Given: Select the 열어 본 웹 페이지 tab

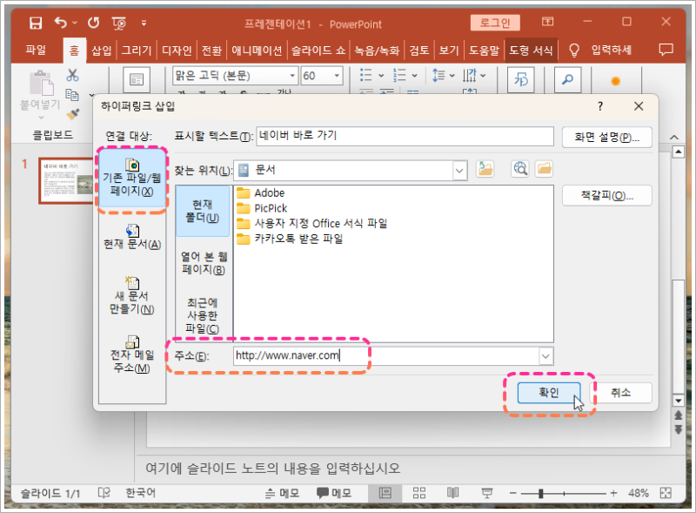Looking at the screenshot, I should pos(204,263).
